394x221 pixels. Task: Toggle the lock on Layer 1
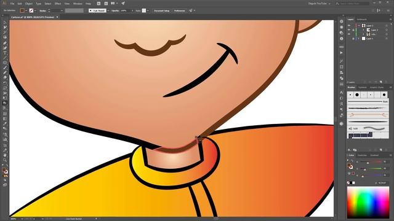coord(353,39)
